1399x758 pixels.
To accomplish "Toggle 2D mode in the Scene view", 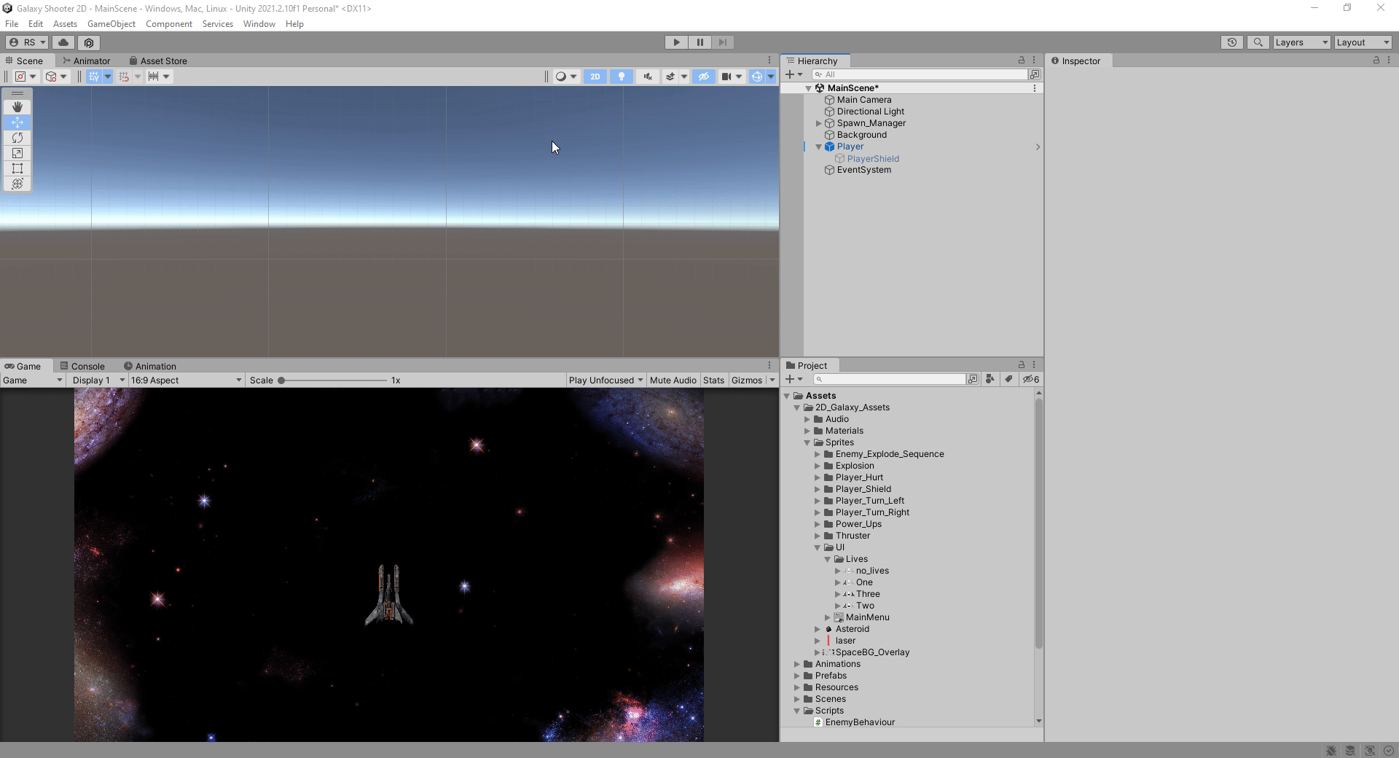I will tap(595, 76).
